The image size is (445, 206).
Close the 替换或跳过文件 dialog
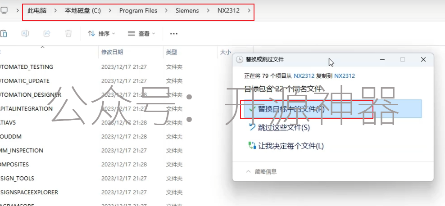[423, 59]
